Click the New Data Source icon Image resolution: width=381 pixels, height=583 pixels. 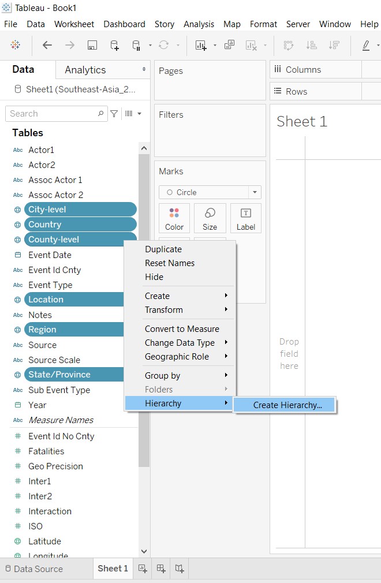point(114,45)
